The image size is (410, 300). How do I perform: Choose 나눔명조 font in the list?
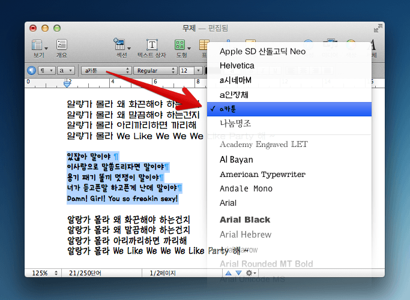point(289,124)
